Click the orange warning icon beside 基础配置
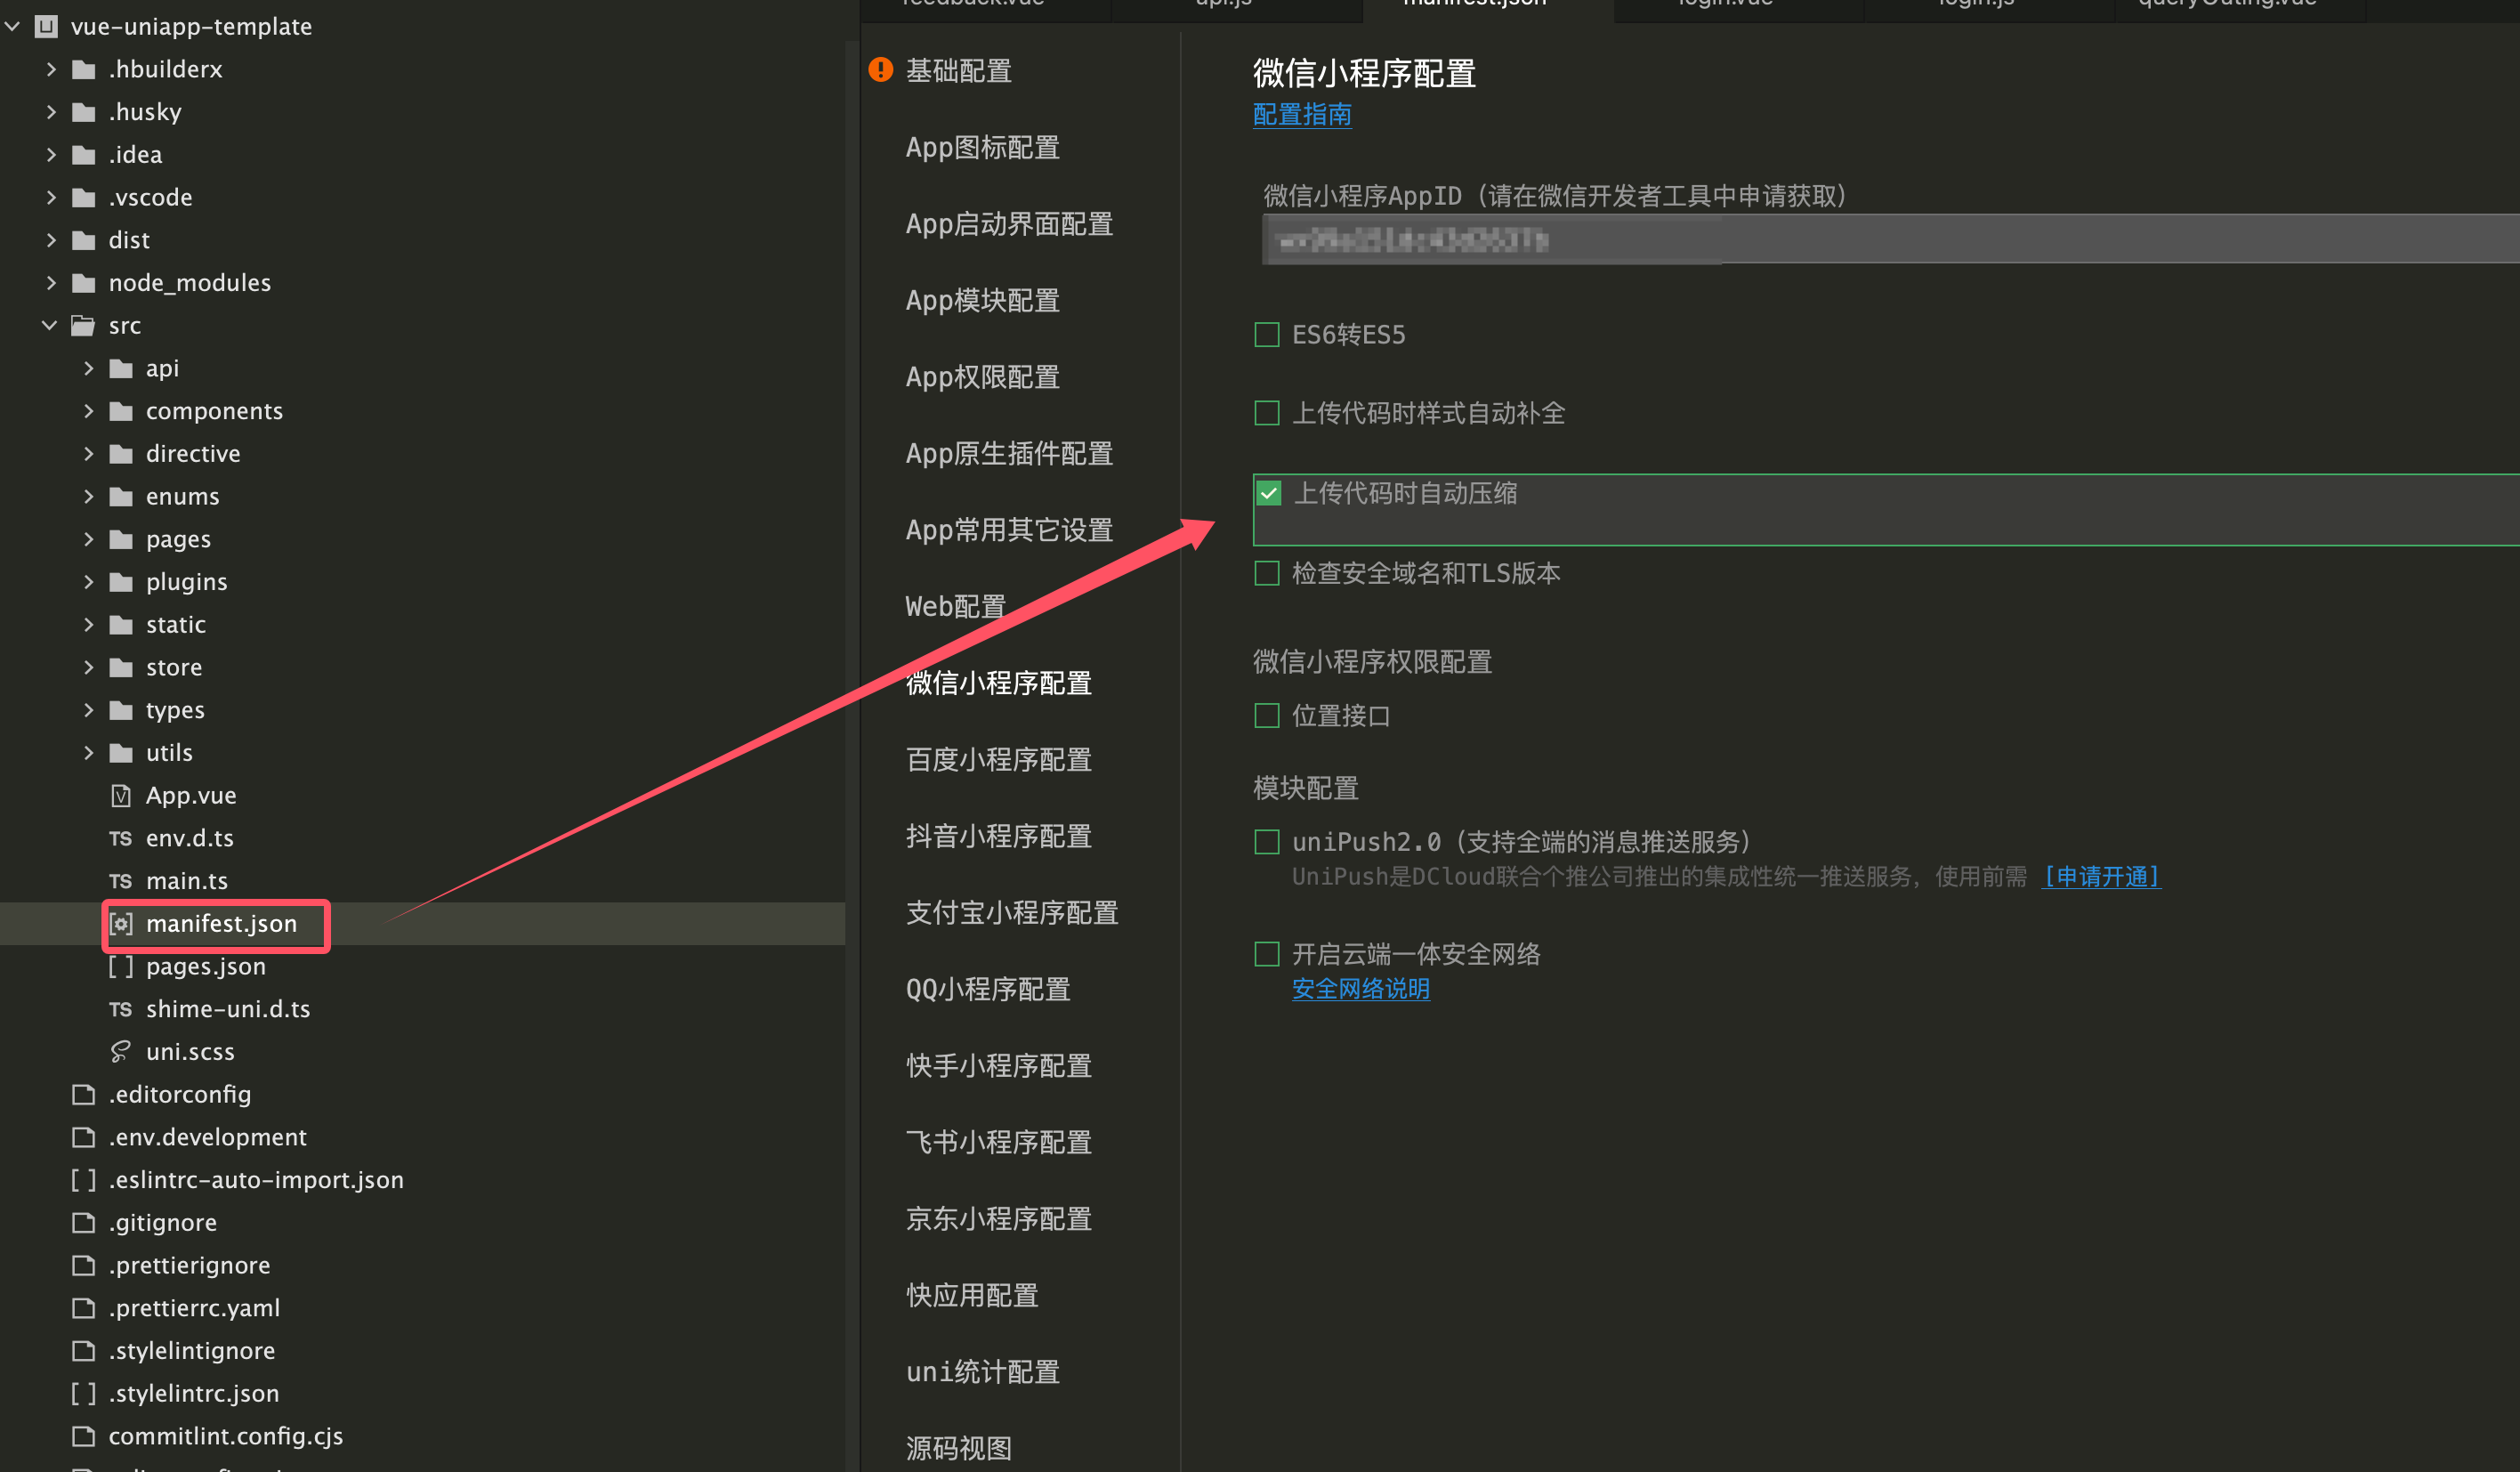The image size is (2520, 1472). [x=880, y=70]
